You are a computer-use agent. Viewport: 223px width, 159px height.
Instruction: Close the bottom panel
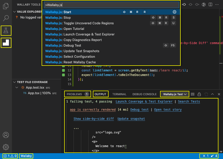pyautogui.click(x=219, y=94)
